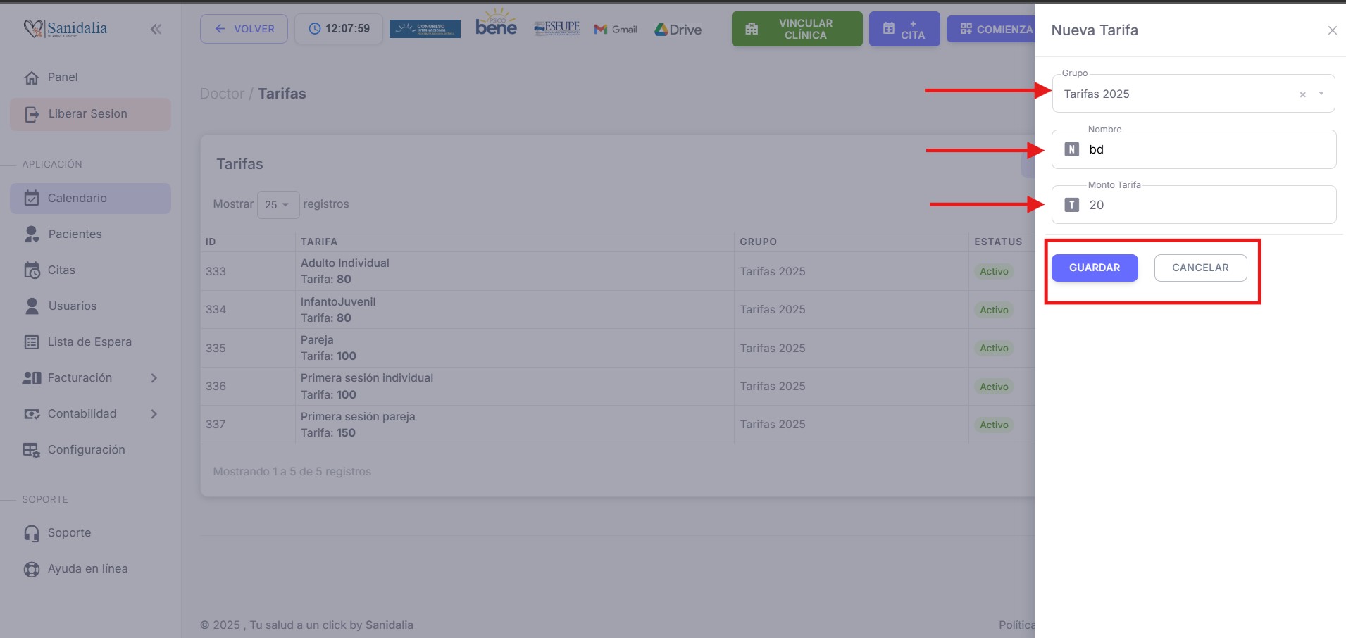Open the Grupo dropdown arrow
Screen dimensions: 1346x638
click(1321, 94)
